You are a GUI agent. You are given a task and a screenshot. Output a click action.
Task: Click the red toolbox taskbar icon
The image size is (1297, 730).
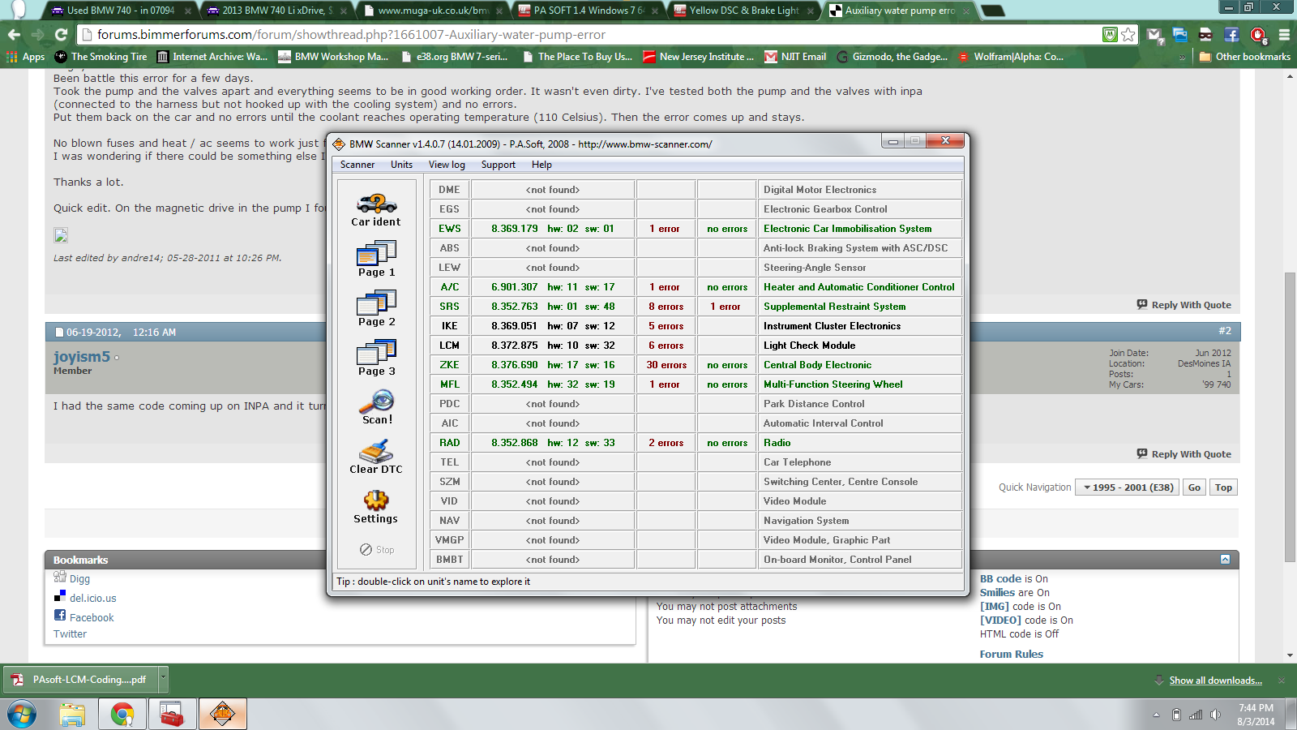pos(172,715)
